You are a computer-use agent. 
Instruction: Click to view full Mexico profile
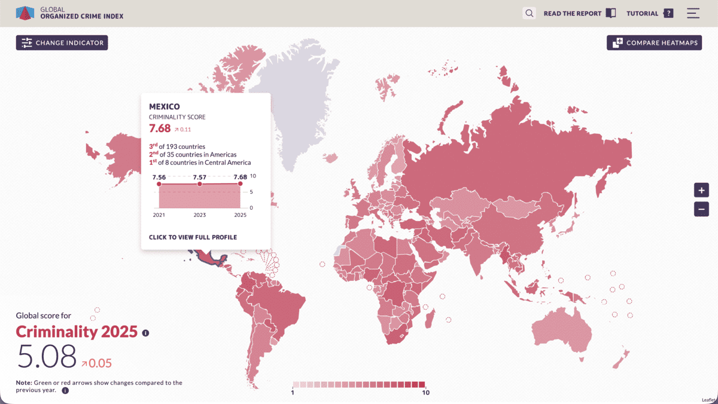(x=193, y=237)
